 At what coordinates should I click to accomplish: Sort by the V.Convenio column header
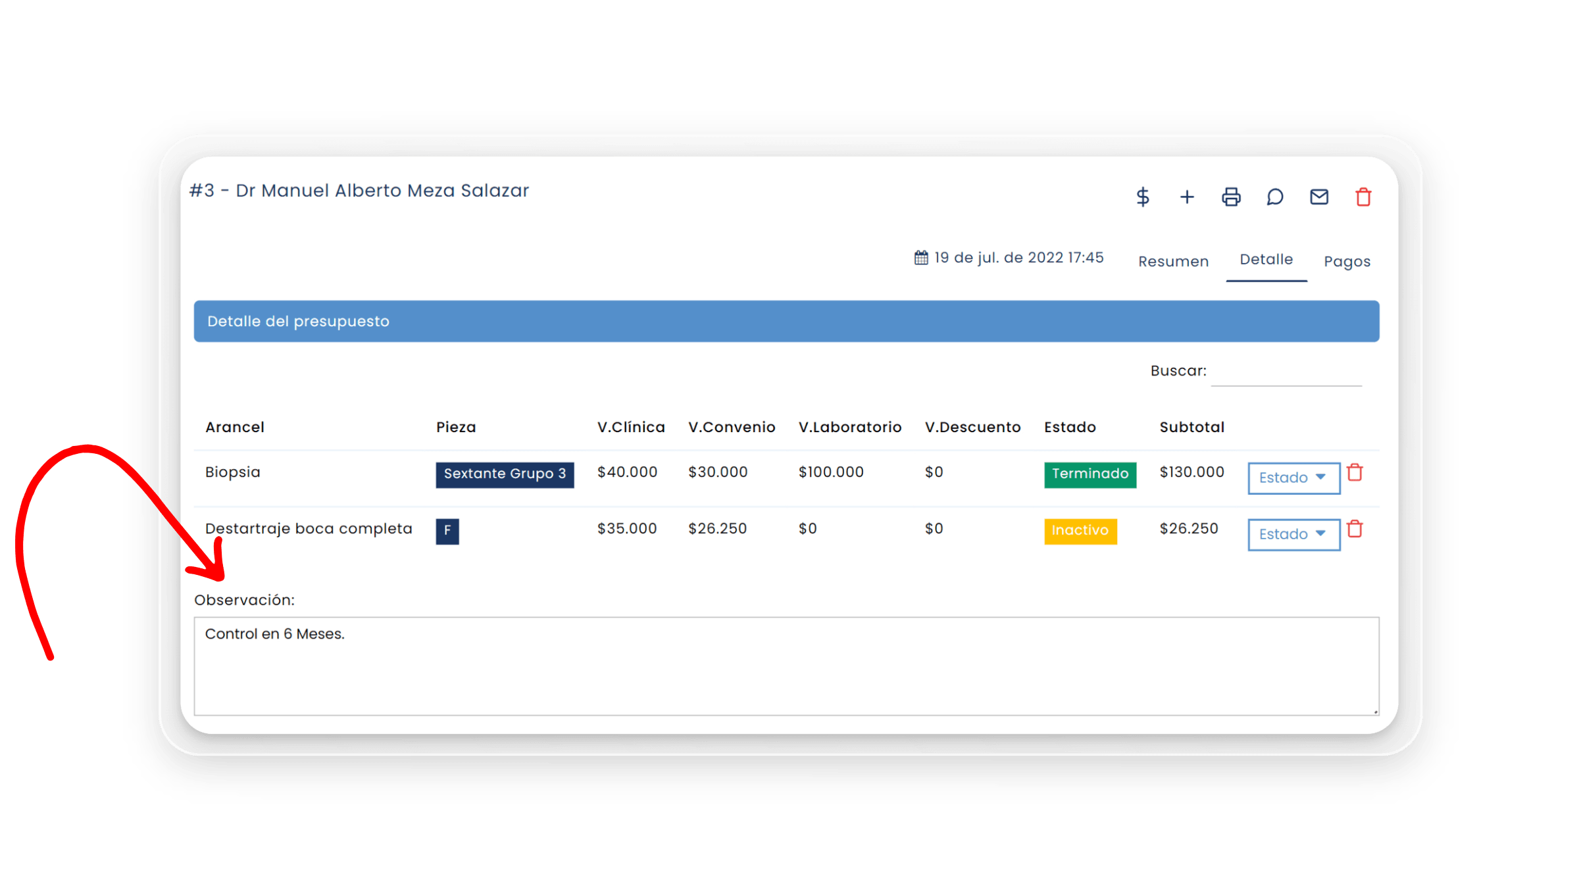click(x=732, y=427)
